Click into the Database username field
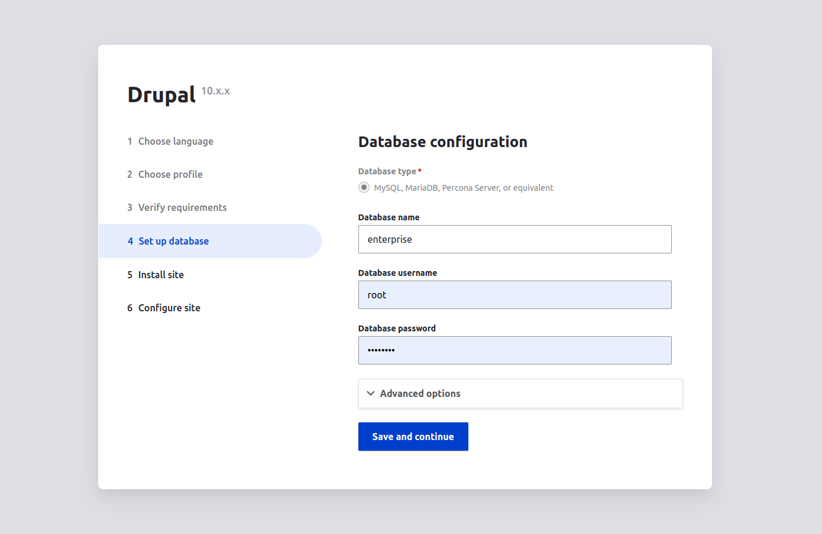822x534 pixels. pos(514,295)
